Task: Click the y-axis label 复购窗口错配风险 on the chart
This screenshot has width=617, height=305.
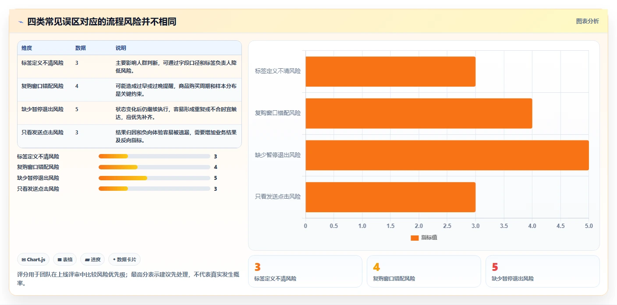Action: 278,113
